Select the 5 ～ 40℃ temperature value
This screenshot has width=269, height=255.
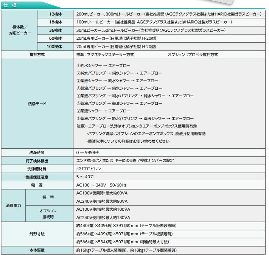tap(85, 177)
